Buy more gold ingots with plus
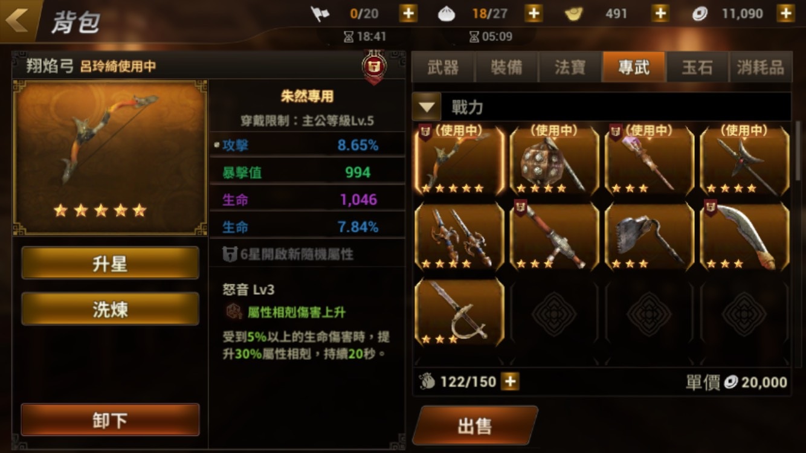Viewport: 806px width, 453px height. (660, 13)
